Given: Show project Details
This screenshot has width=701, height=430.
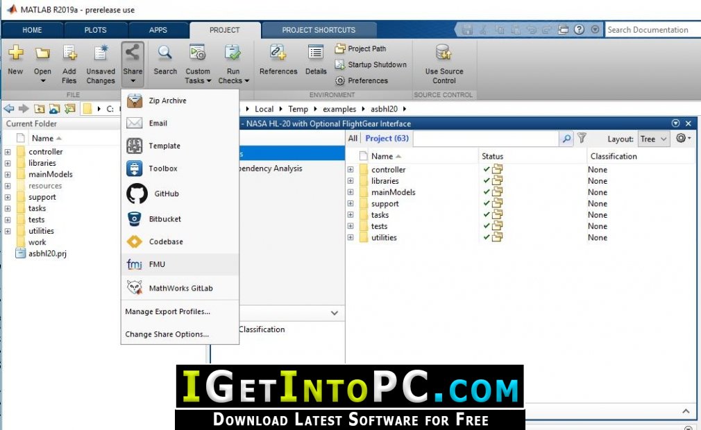Looking at the screenshot, I should tap(316, 60).
